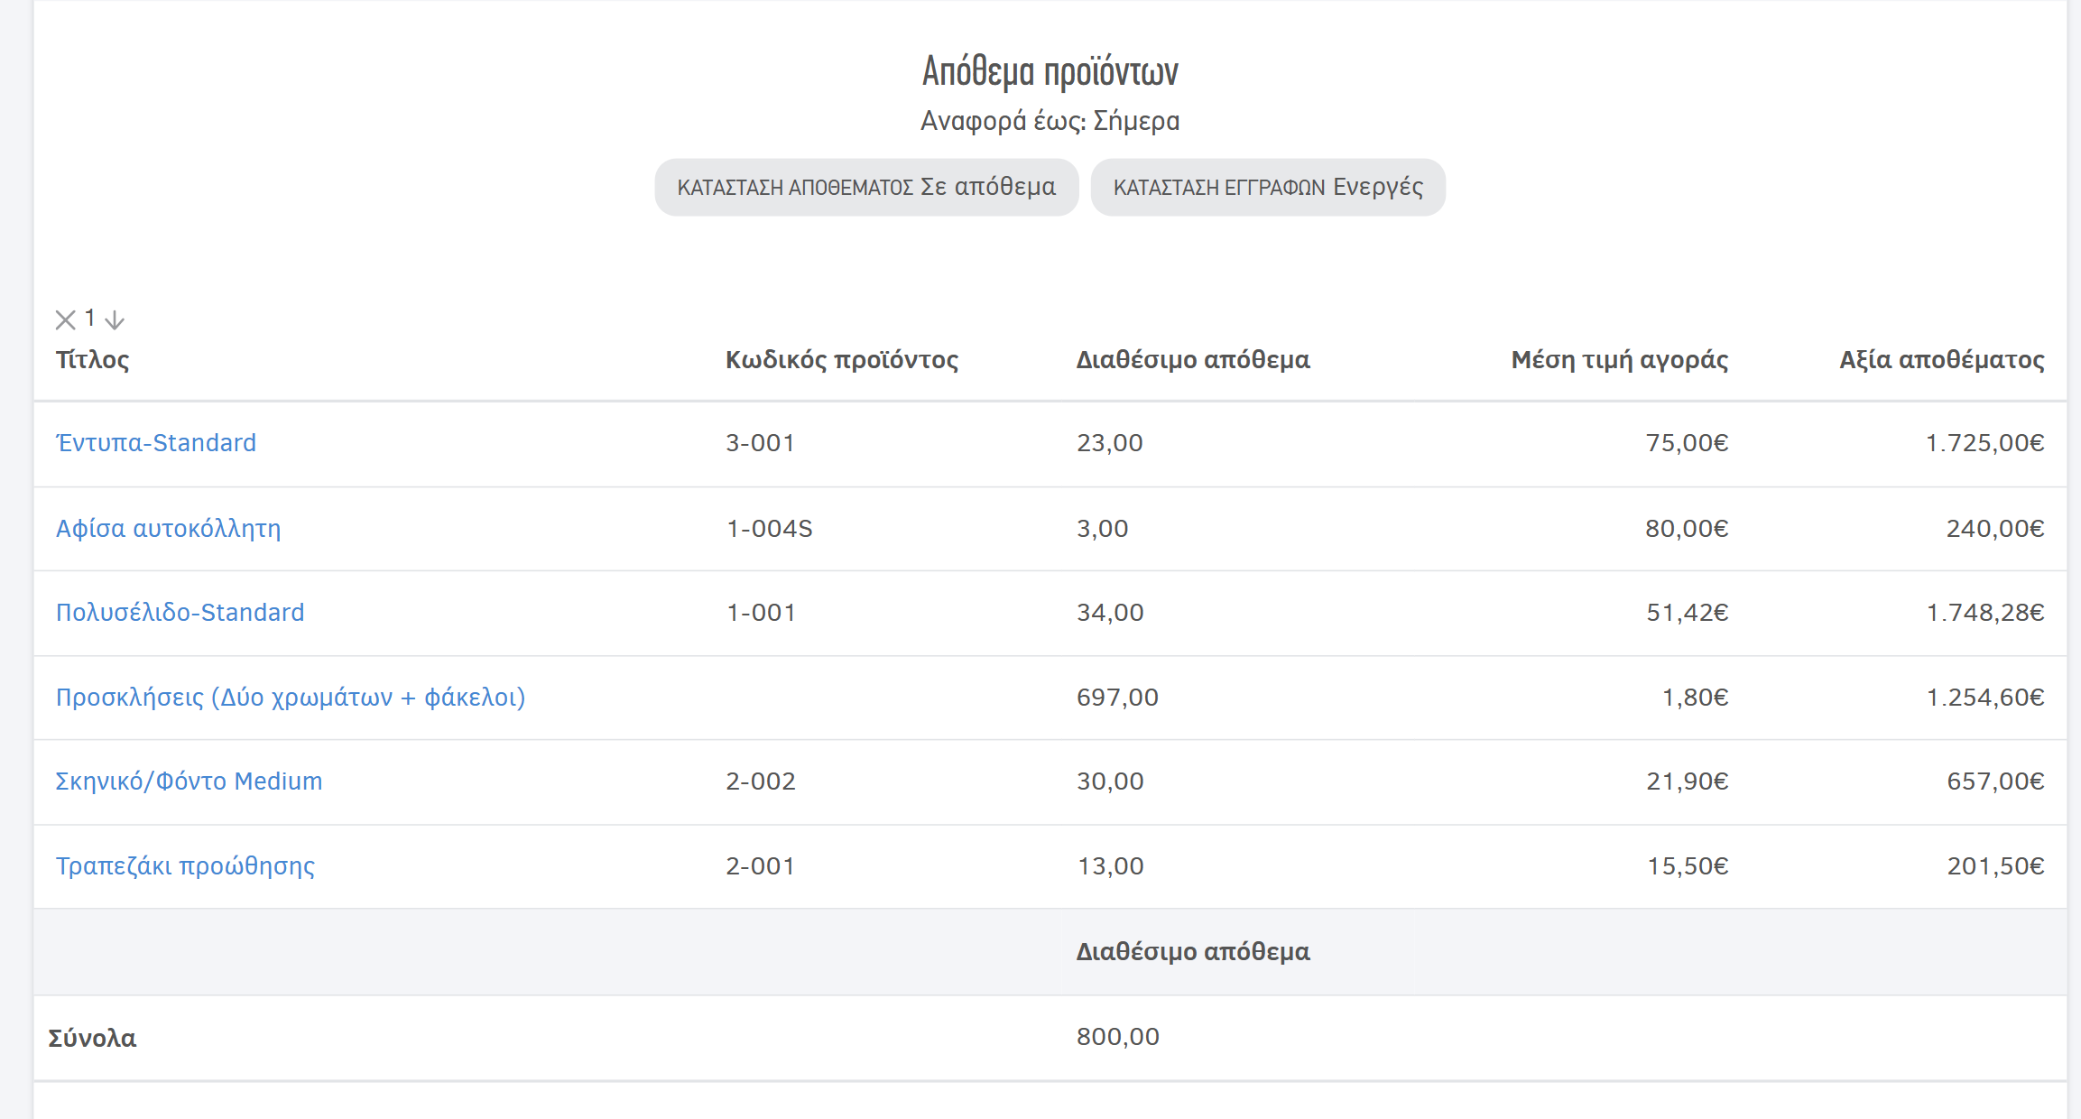Click average price 15,50€

(x=1688, y=866)
